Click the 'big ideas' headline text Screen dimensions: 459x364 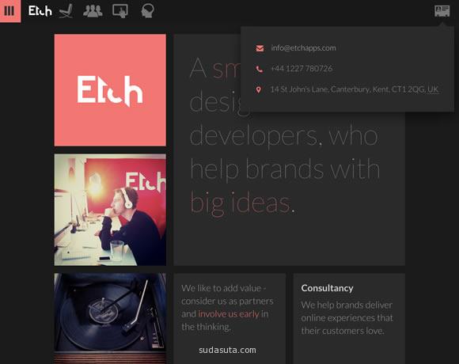click(242, 203)
